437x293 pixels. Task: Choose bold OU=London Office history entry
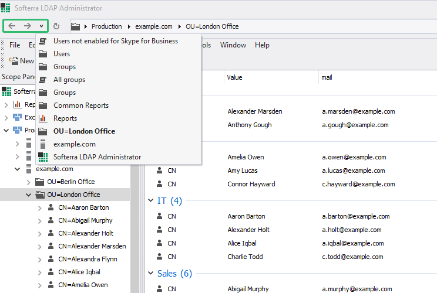[119, 131]
